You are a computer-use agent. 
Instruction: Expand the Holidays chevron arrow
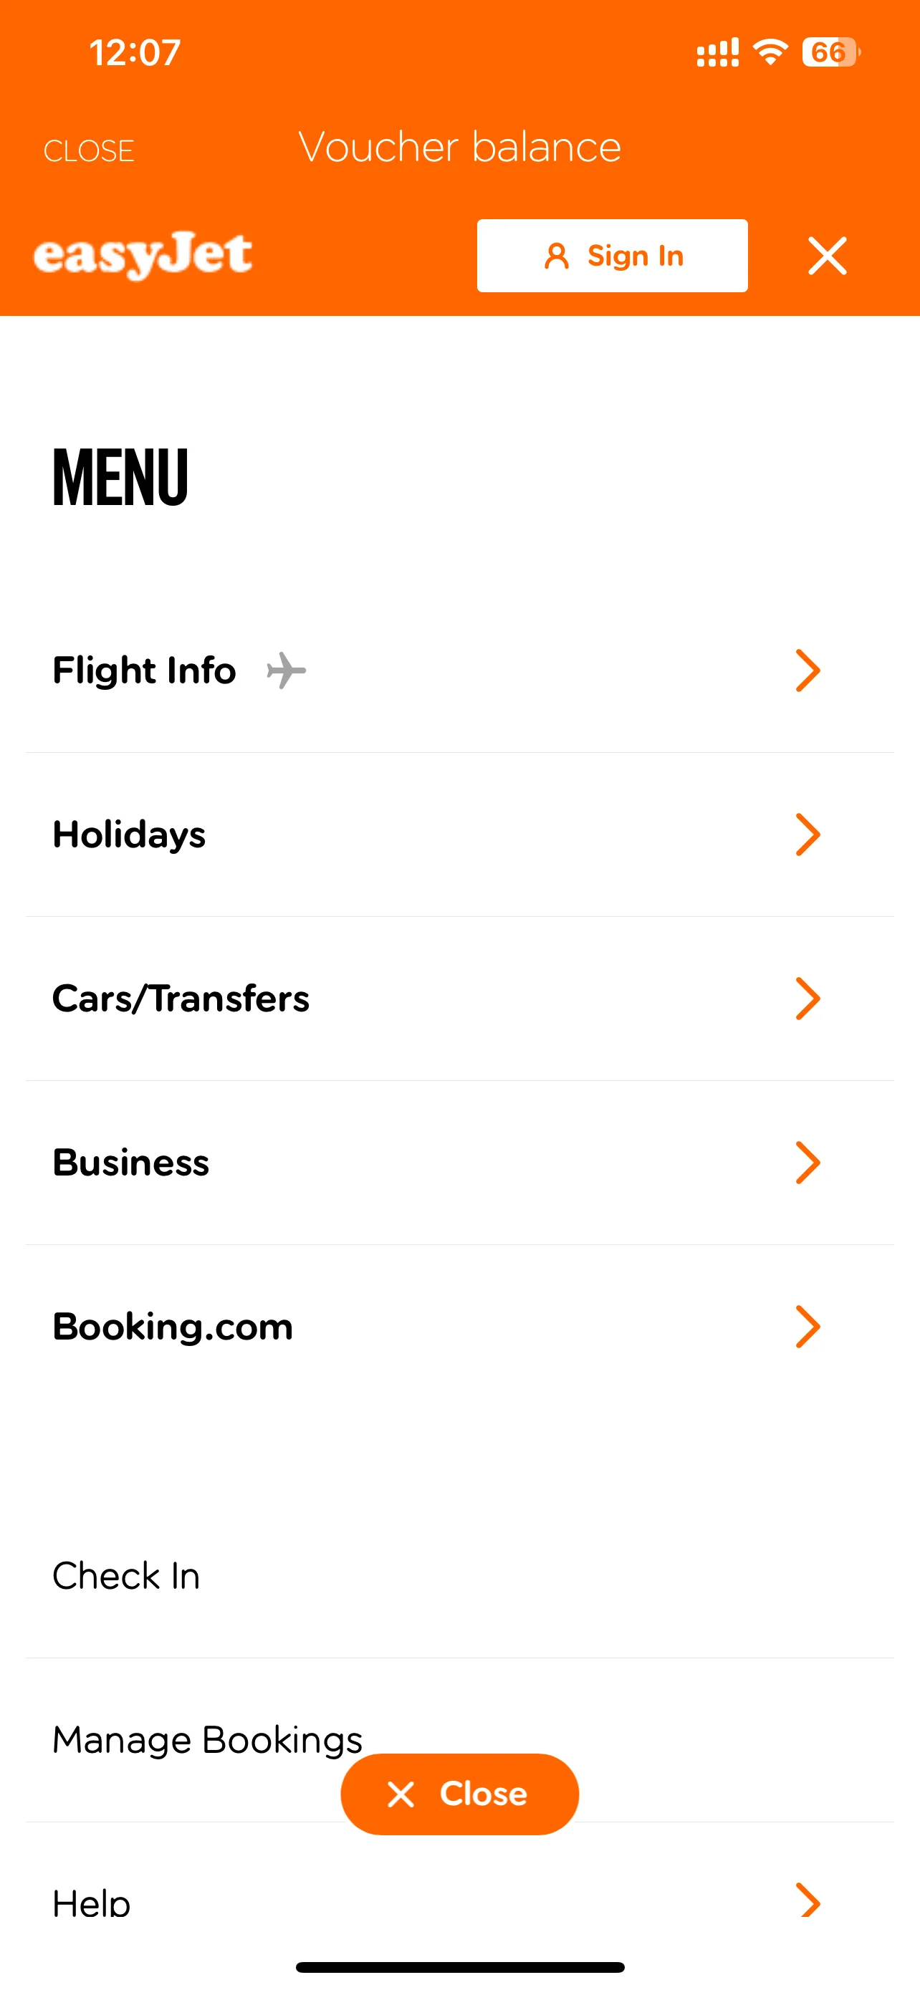tap(808, 835)
